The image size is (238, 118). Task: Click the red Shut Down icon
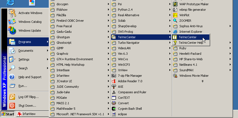pos(12,105)
